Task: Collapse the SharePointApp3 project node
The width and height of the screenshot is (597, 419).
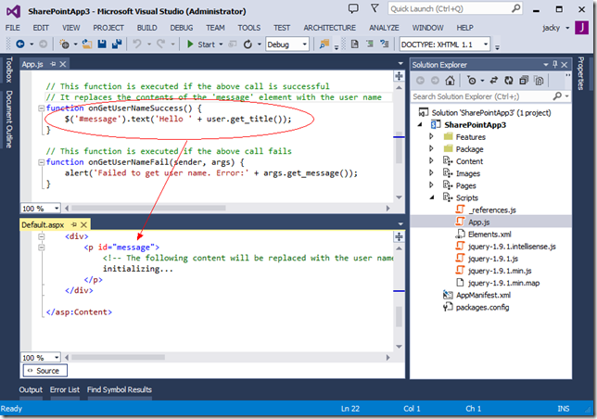Action: click(420, 124)
